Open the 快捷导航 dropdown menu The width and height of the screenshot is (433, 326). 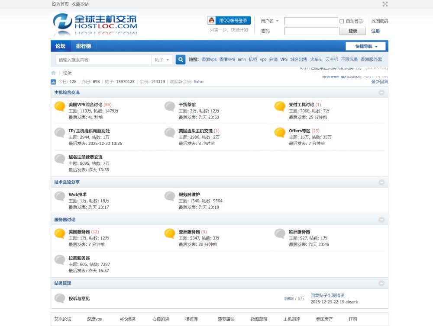[365, 46]
